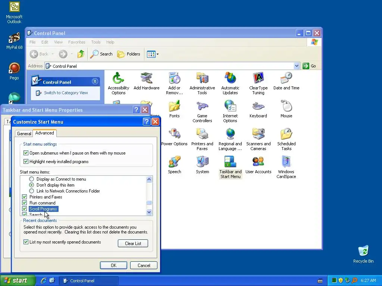Open Scanners and Cameras icon
Viewport: 382px width, 286px height.
coord(258,139)
